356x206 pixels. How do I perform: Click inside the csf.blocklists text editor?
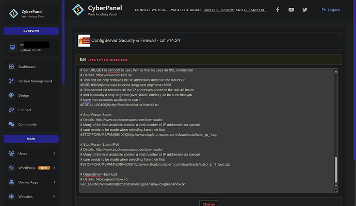pos(207,130)
